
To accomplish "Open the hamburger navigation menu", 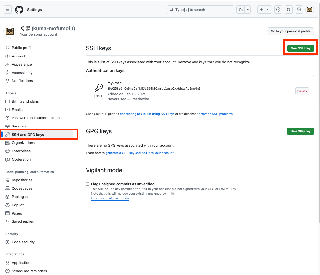I will coord(7,10).
